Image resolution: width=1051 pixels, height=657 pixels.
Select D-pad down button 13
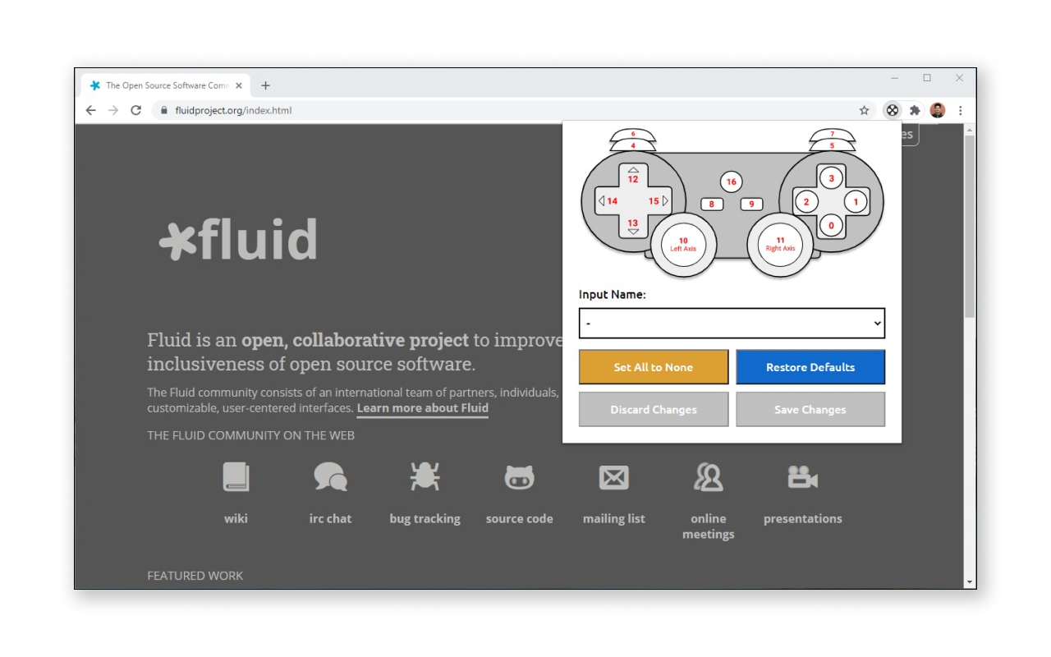click(x=633, y=225)
